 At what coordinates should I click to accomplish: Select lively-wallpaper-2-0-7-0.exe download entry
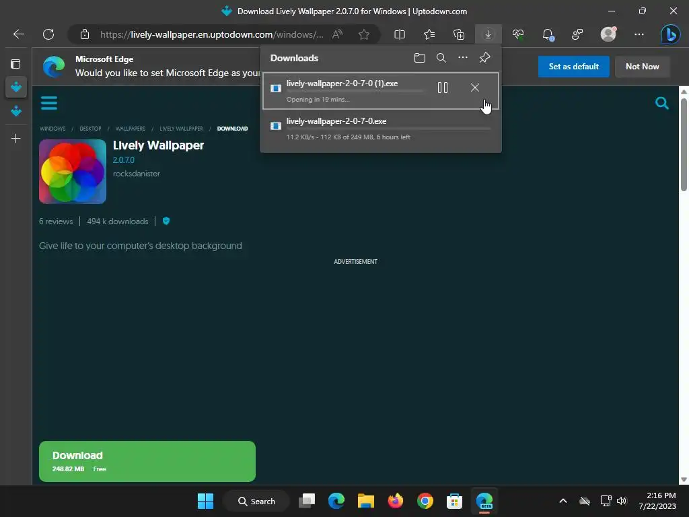coord(381,129)
